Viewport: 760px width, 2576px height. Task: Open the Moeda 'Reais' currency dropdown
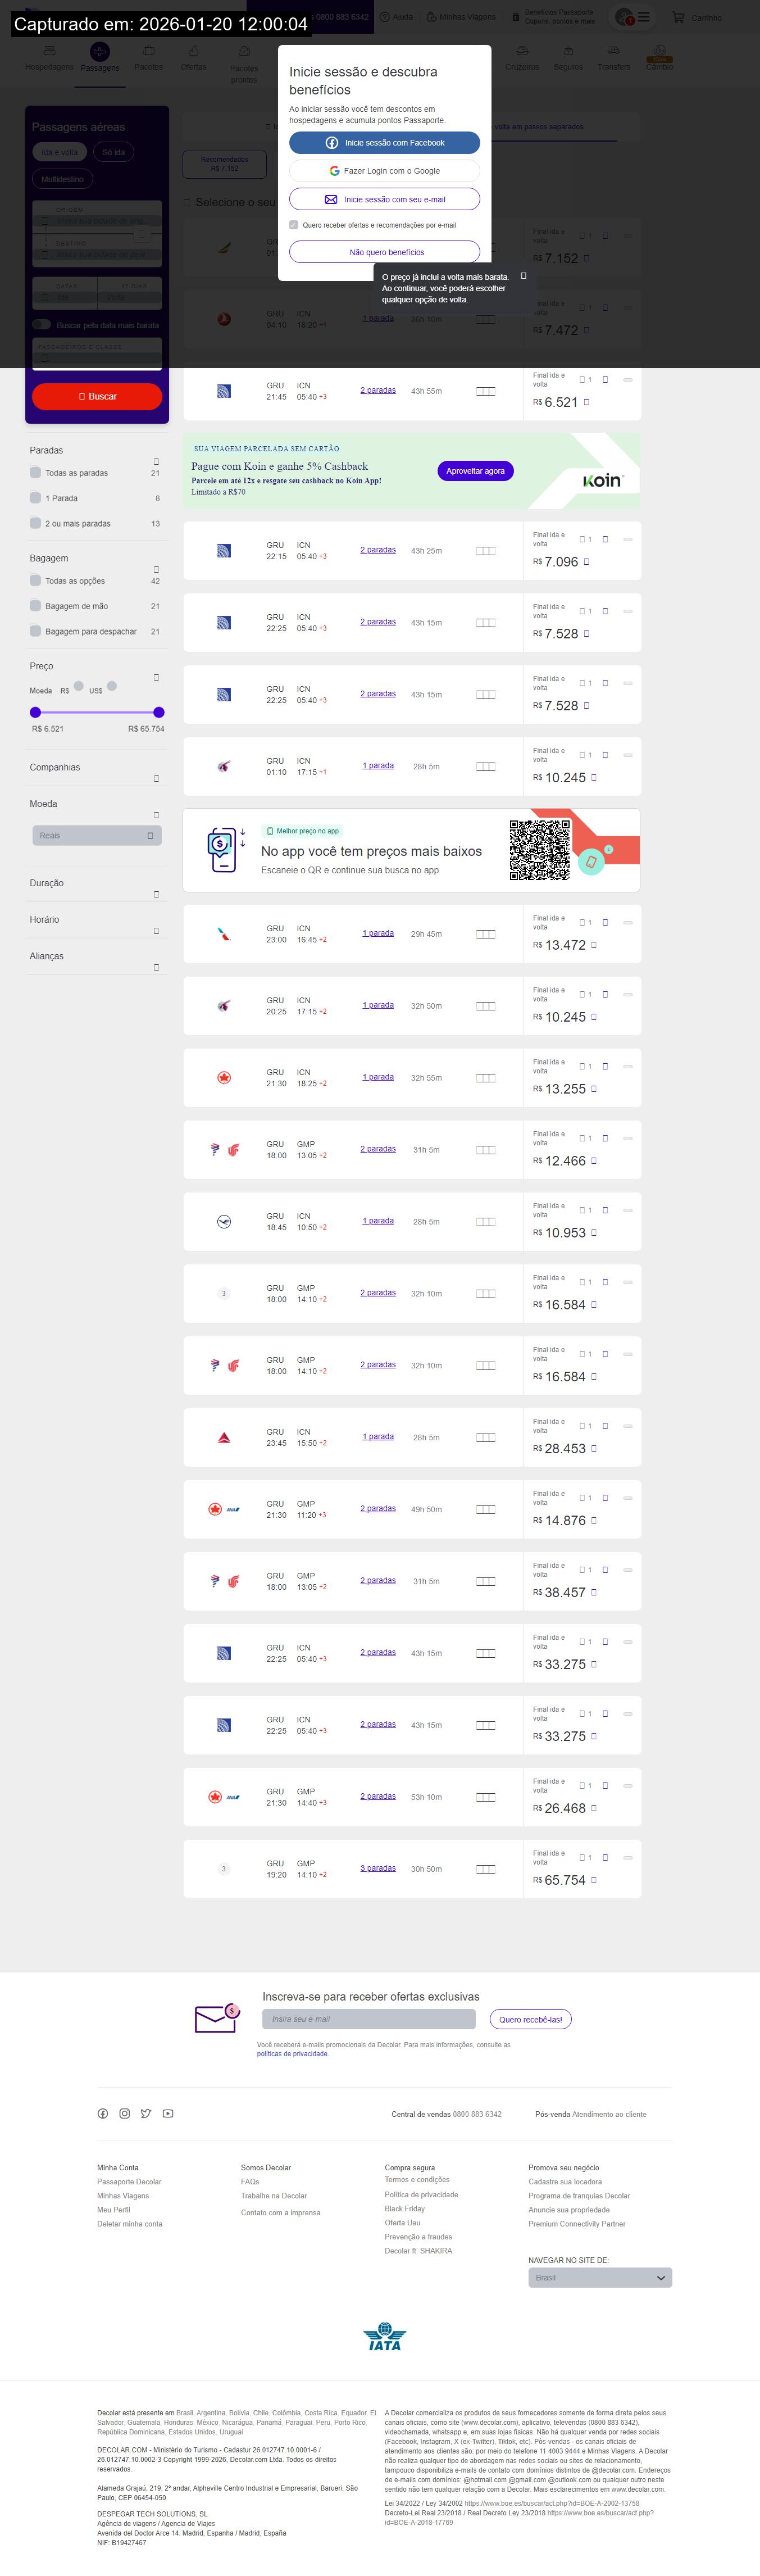point(96,835)
